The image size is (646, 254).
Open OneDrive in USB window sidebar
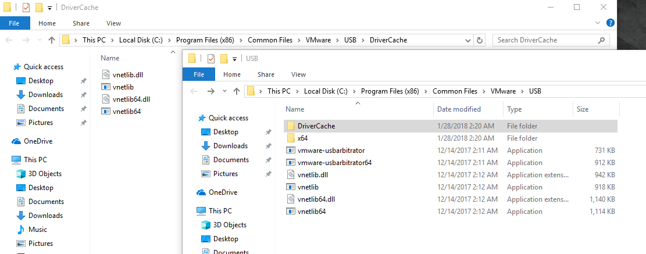(x=223, y=192)
